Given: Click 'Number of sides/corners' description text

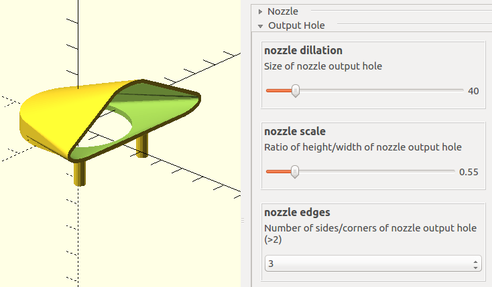Looking at the screenshot, I should (370, 233).
